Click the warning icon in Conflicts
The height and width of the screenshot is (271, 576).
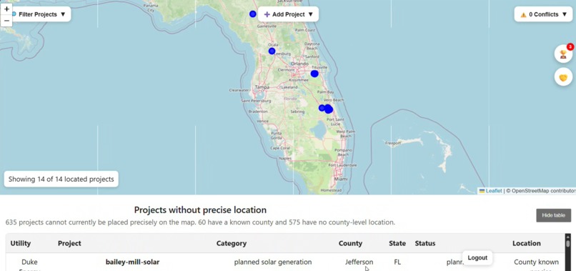tap(523, 15)
